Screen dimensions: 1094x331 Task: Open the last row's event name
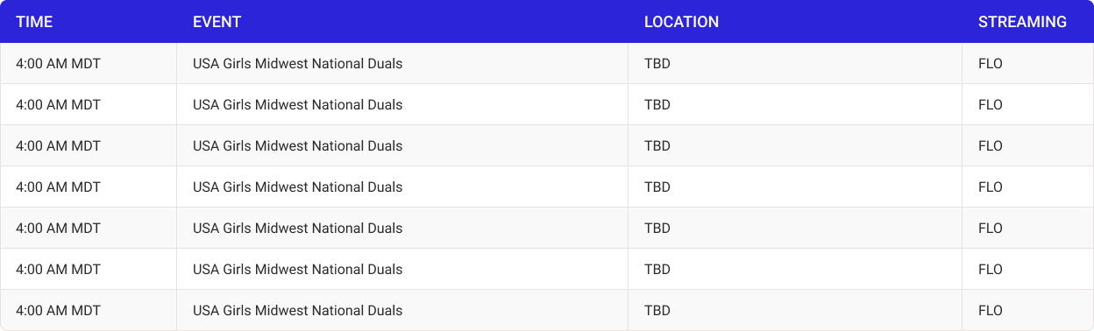click(x=298, y=311)
